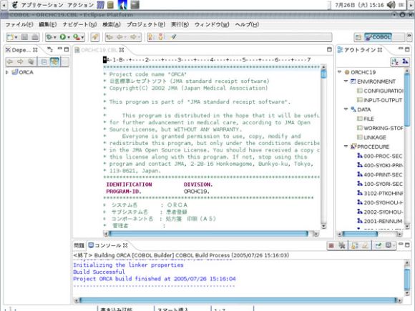Select the コンソール tab
Screen dimensions: 415x311
(108, 245)
